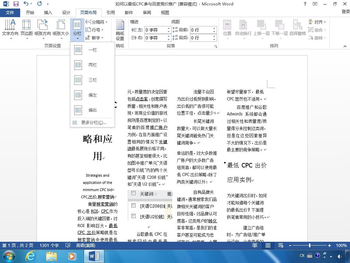
Task: Click the 分栏 columns button
Action: pyautogui.click(x=77, y=29)
